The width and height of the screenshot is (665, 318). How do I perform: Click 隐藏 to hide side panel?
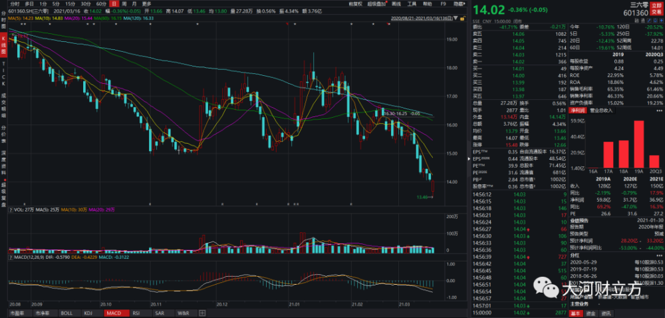coord(460,3)
